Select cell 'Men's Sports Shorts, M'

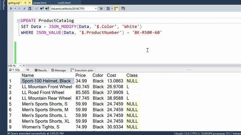(x=47, y=110)
